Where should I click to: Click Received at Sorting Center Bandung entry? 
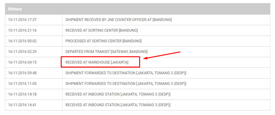pyautogui.click(x=102, y=30)
